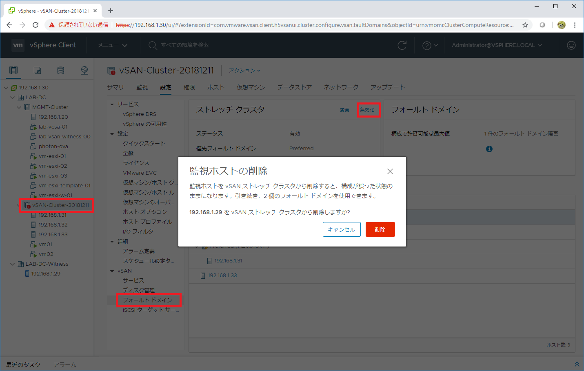Collapse the vSAN section in settings menu
This screenshot has height=371, width=584.
click(112, 271)
